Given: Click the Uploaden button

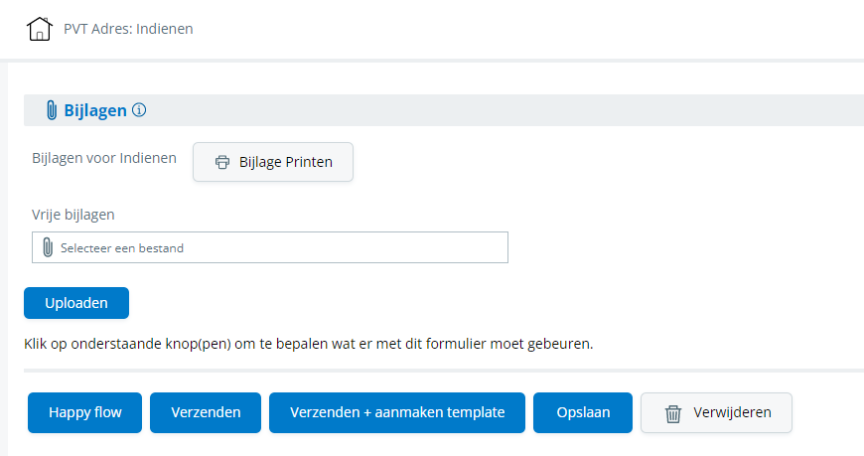Looking at the screenshot, I should 76,303.
